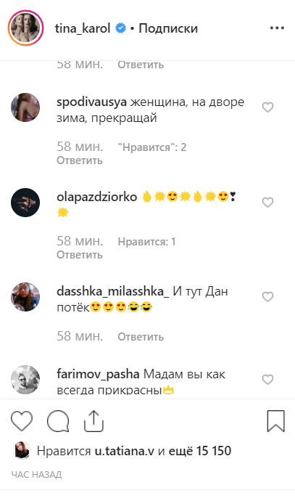
Task: Open the three-dot options menu
Action: pyautogui.click(x=277, y=28)
